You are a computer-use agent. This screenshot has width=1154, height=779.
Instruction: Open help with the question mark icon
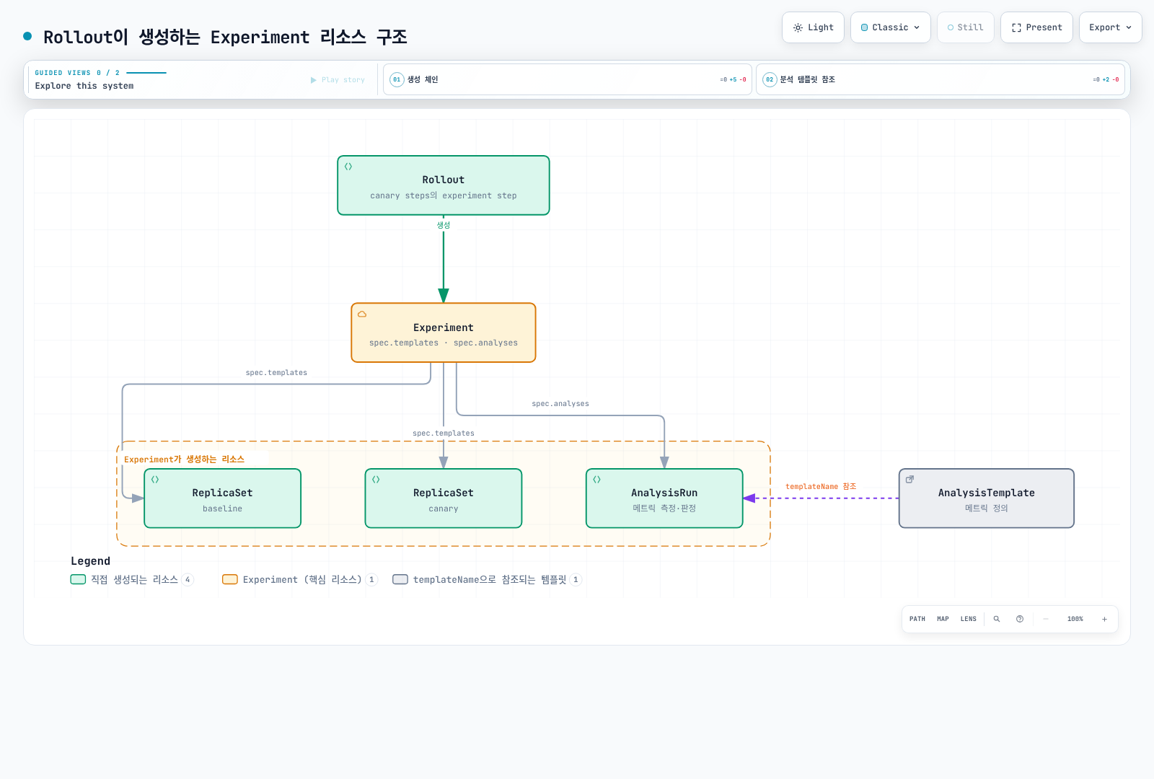tap(1020, 619)
